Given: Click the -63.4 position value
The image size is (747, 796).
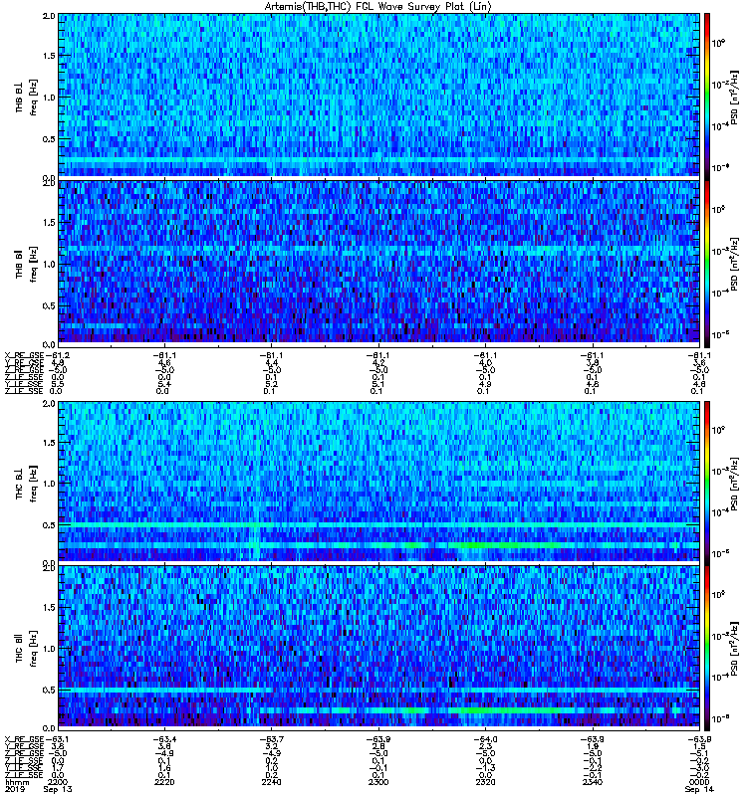Looking at the screenshot, I should 164,739.
